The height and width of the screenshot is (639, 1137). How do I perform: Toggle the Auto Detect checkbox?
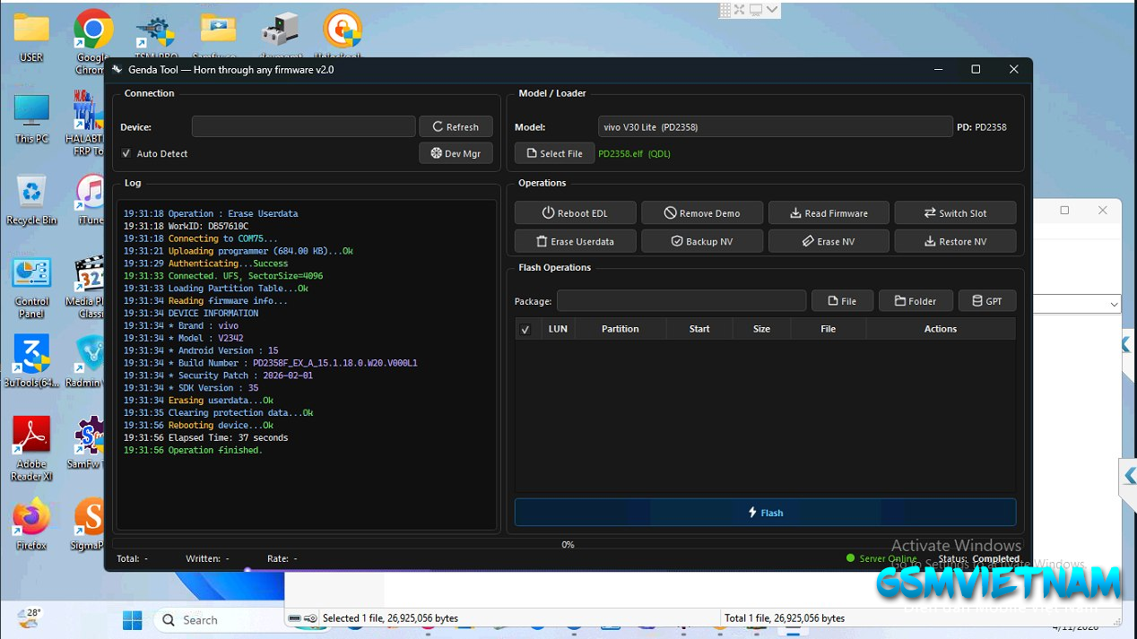pyautogui.click(x=126, y=153)
